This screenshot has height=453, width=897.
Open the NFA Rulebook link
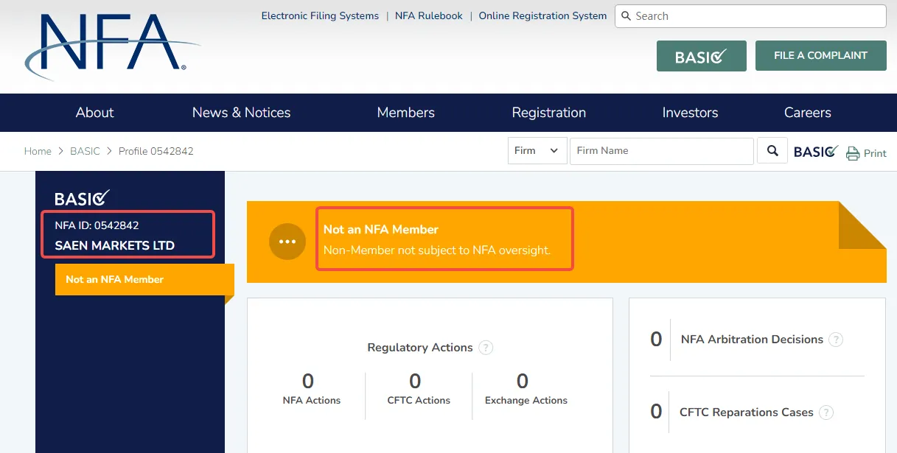click(429, 15)
